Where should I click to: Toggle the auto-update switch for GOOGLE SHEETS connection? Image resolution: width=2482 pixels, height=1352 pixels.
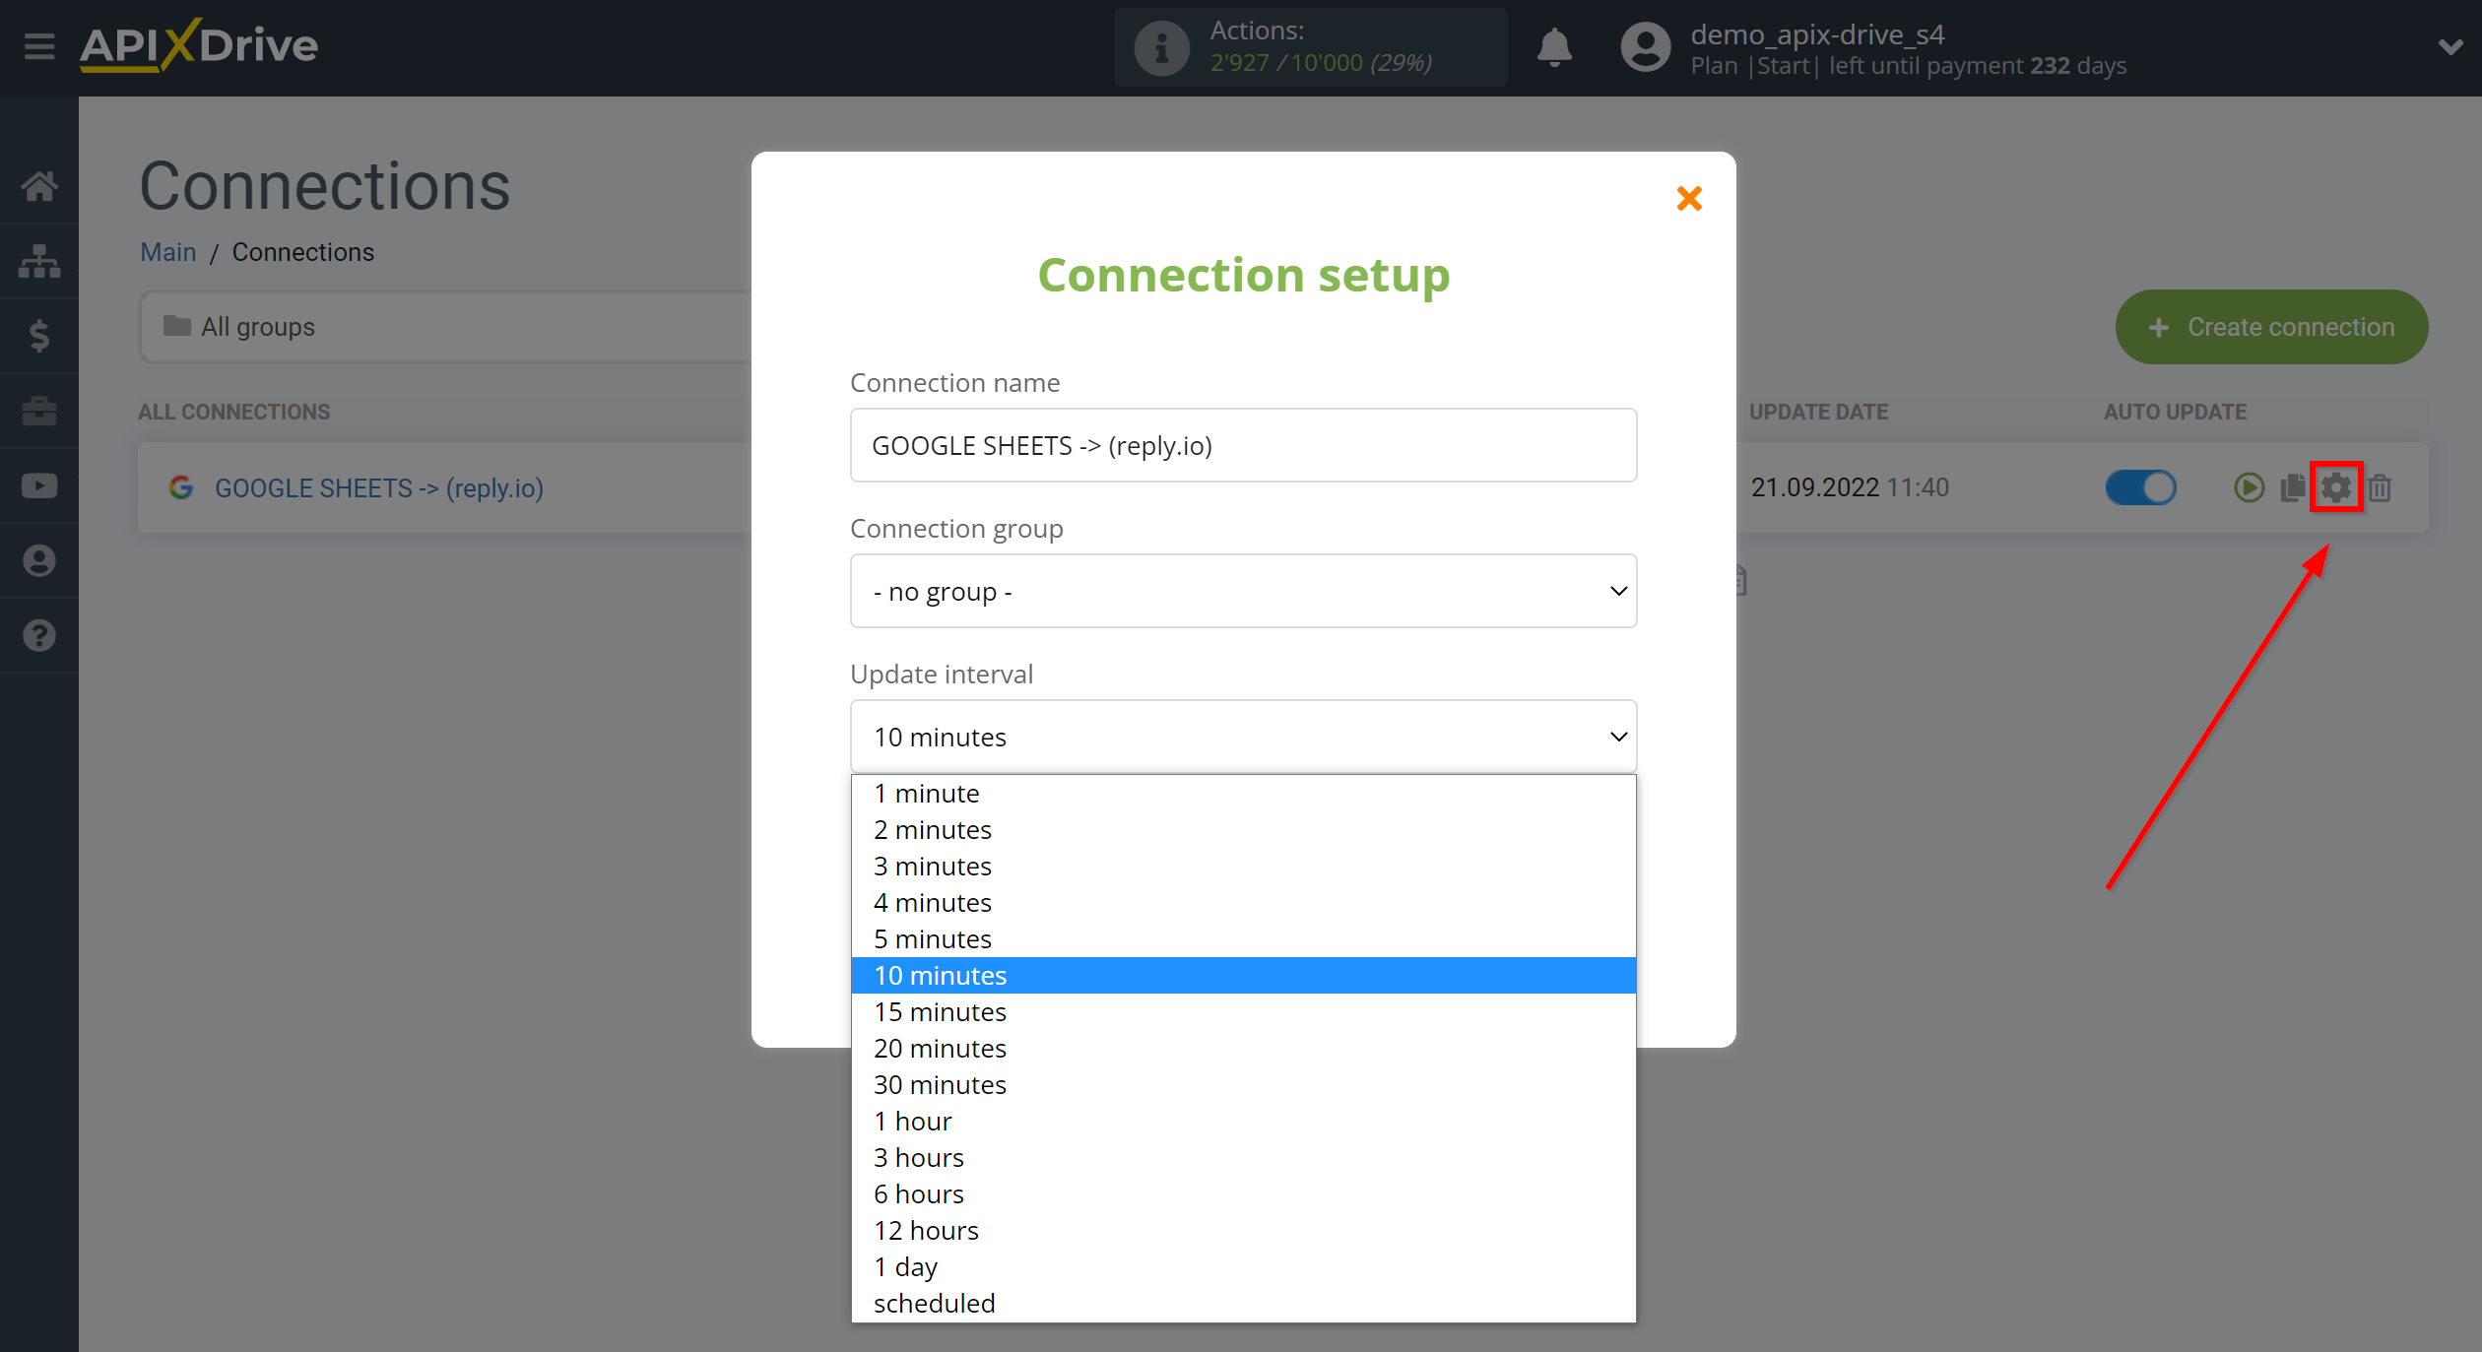[2139, 486]
